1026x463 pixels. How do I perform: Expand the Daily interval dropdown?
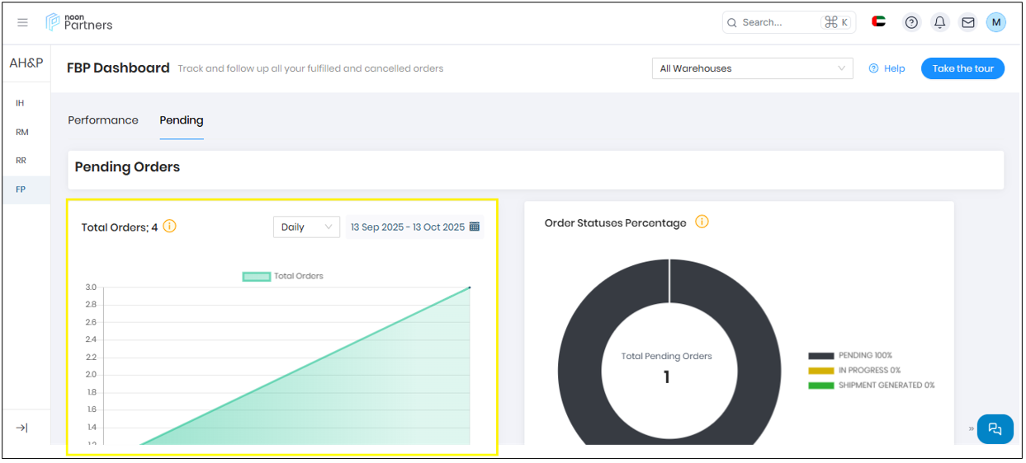[x=306, y=227]
